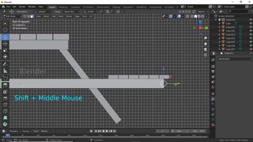This screenshot has width=253, height=142.
Task: Select the Spin tool
Action: [x=5, y=124]
